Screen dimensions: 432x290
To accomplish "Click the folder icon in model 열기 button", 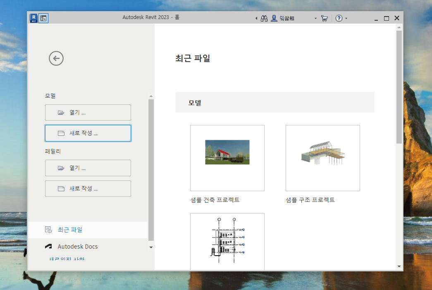I will click(x=61, y=113).
